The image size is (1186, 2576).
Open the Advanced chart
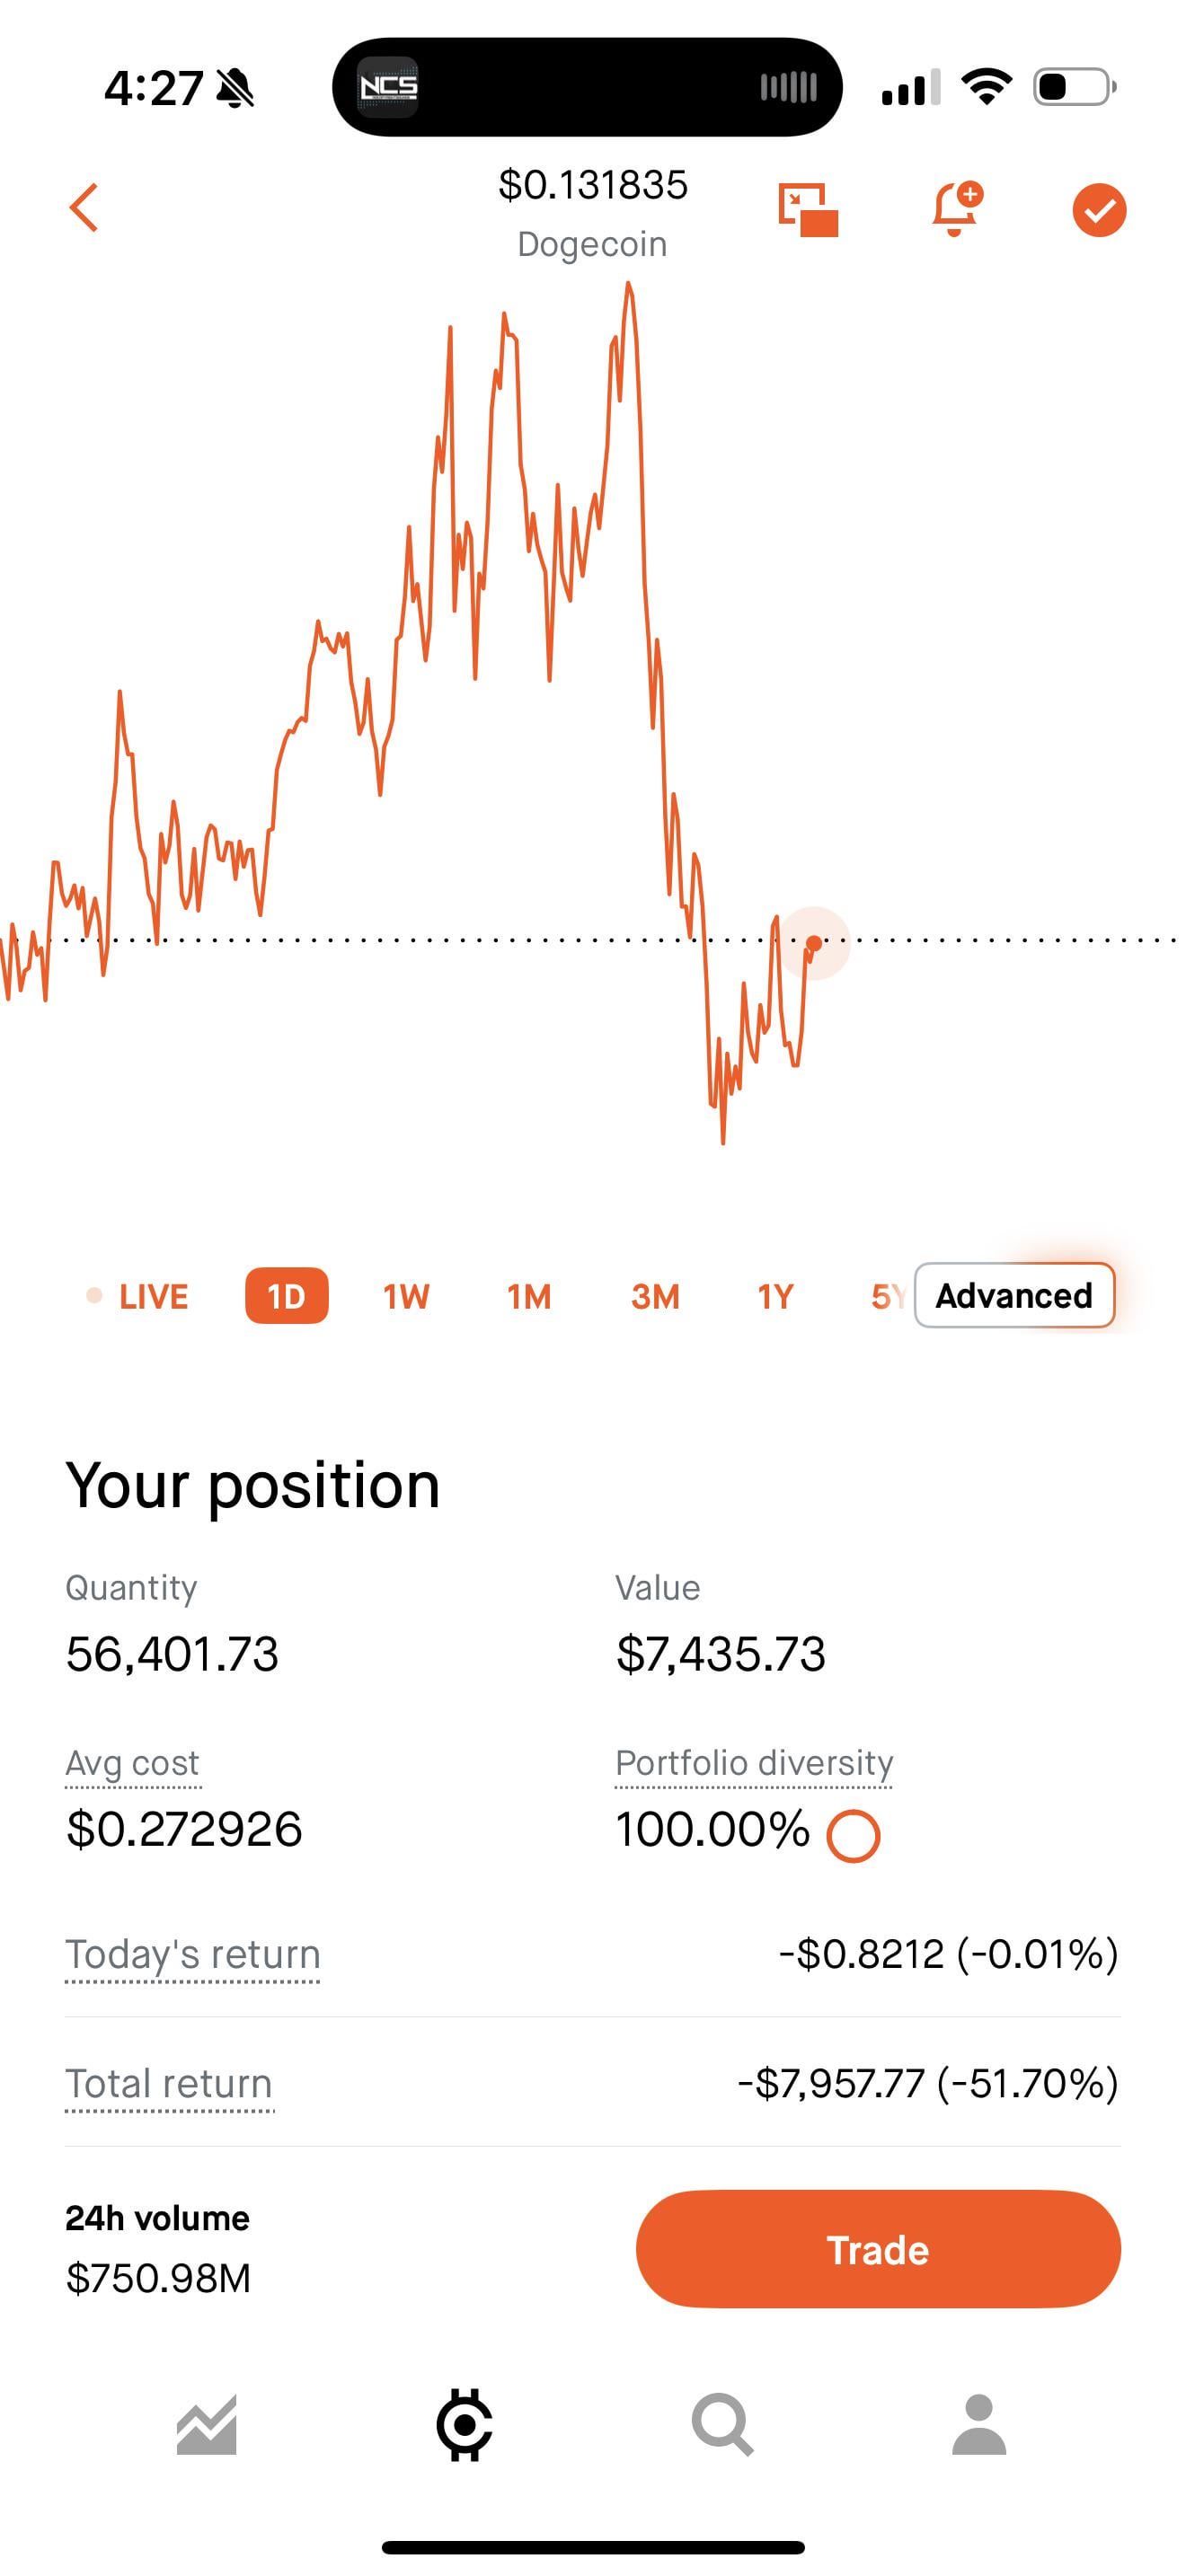click(x=1014, y=1296)
